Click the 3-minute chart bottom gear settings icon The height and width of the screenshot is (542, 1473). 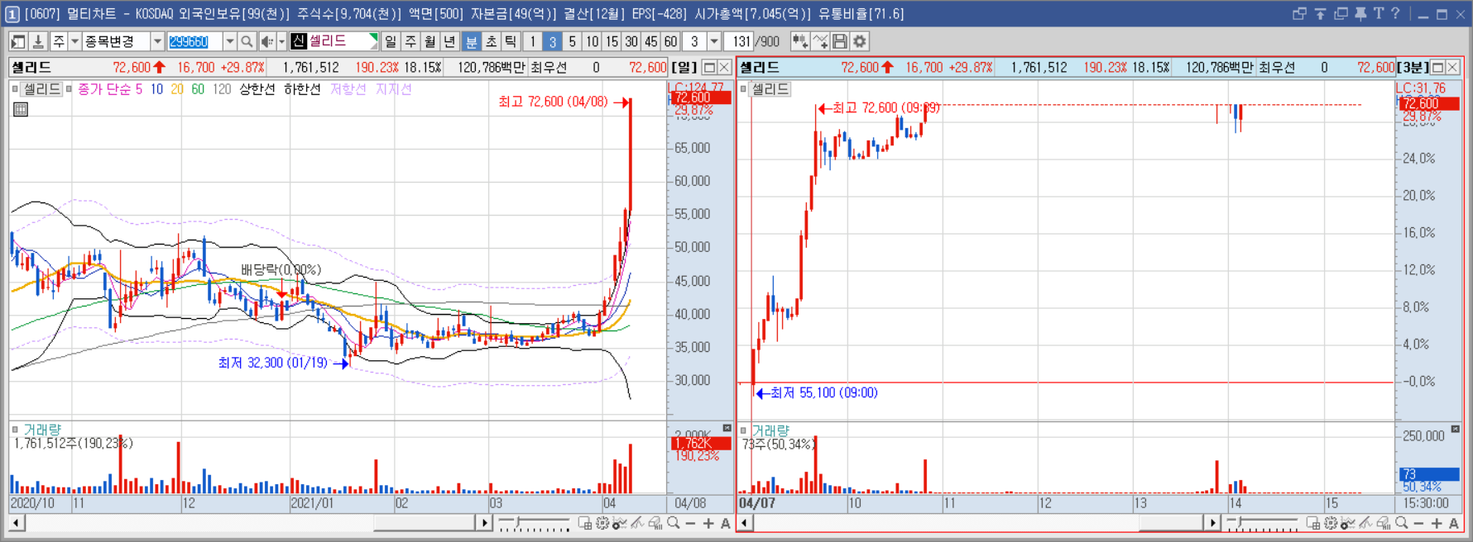1331,523
